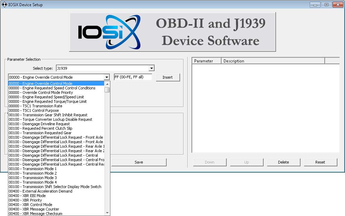Select Override Control Mode Priority

(56, 92)
